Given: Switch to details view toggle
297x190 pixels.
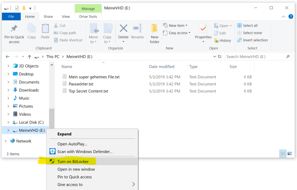Looking at the screenshot, I should point(283,154).
